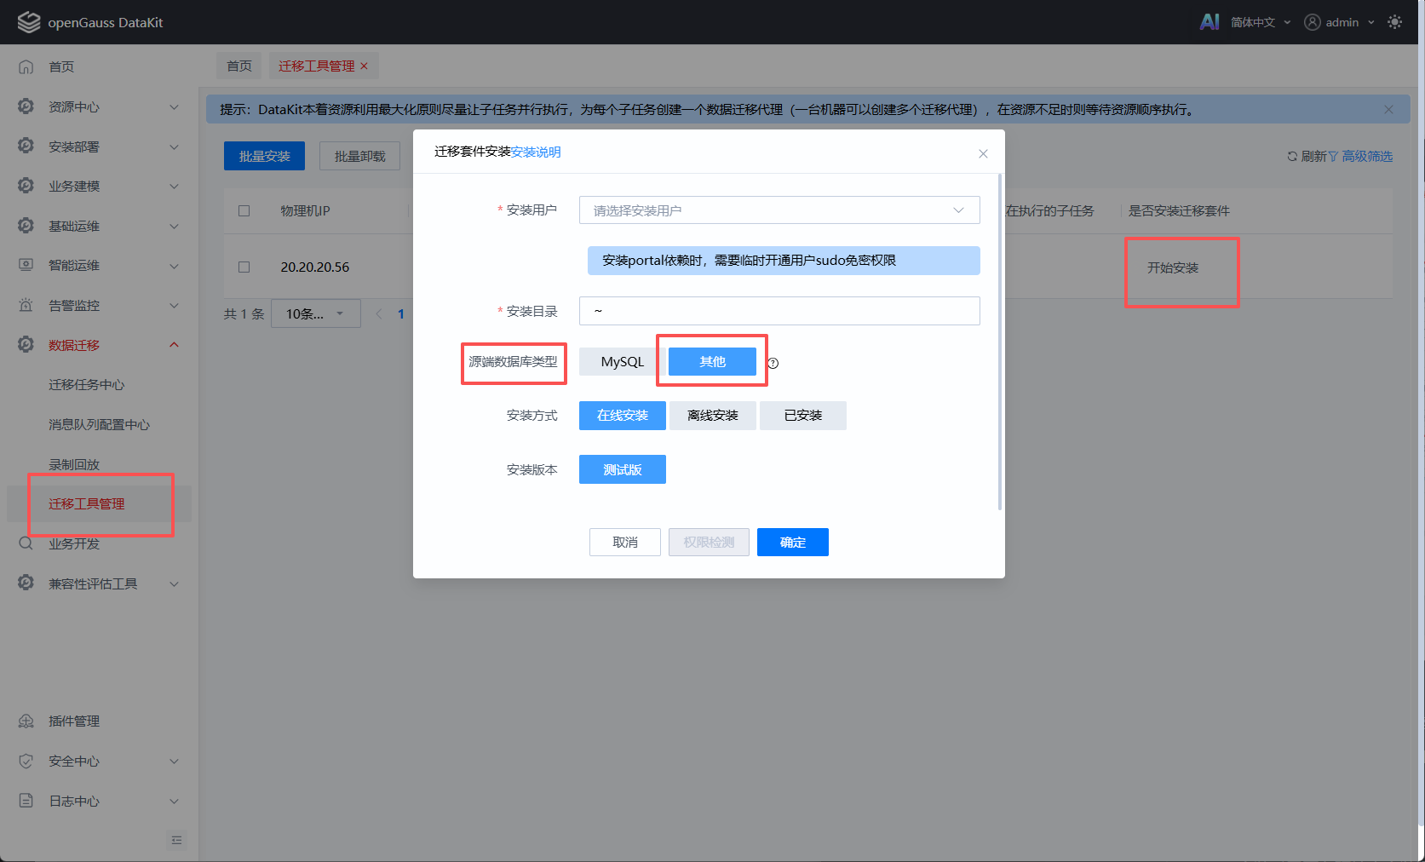The height and width of the screenshot is (862, 1425).
Task: Check the row checkbox for 20.20.20.56
Action: pos(244,267)
